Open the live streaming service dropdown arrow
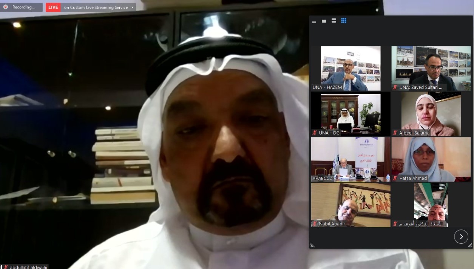This screenshot has width=474, height=269. click(x=132, y=8)
